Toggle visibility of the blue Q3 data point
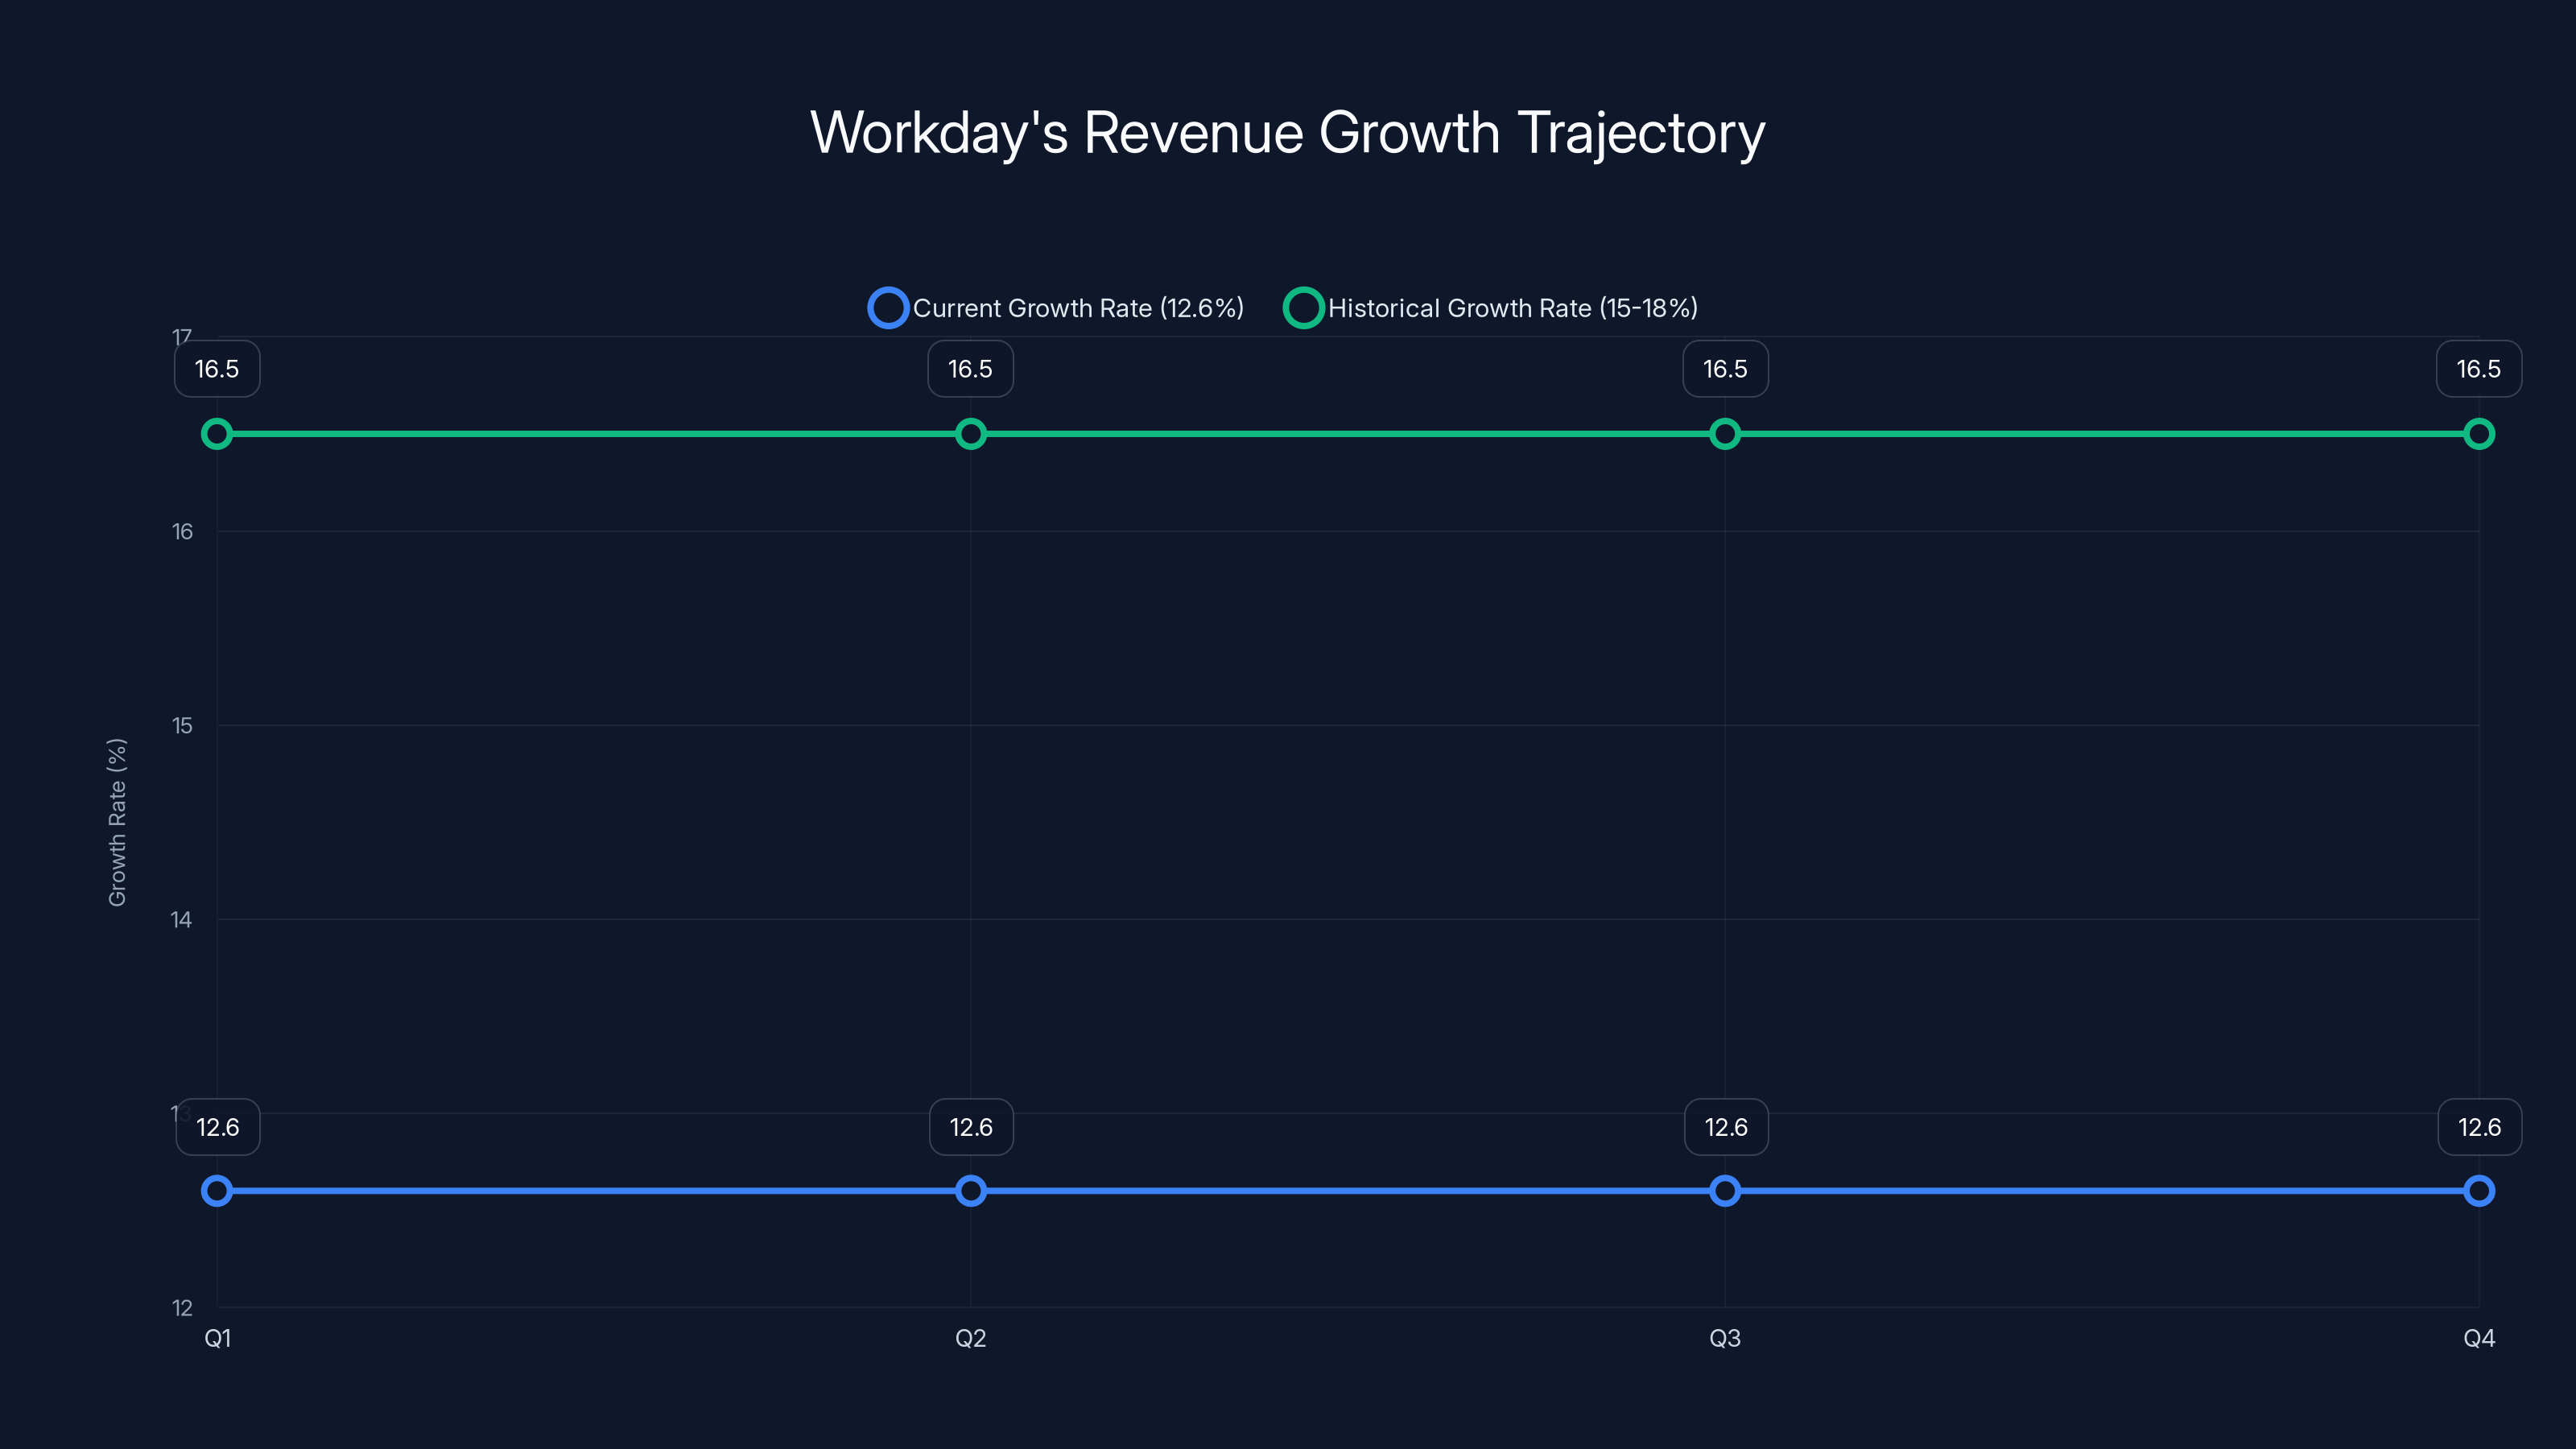 point(1725,1191)
